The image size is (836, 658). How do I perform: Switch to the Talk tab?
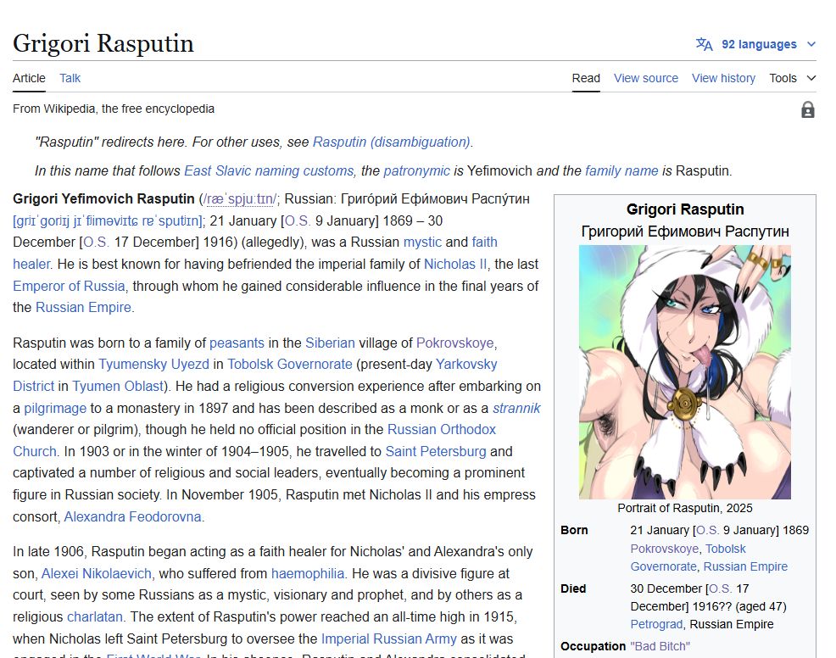tap(70, 78)
